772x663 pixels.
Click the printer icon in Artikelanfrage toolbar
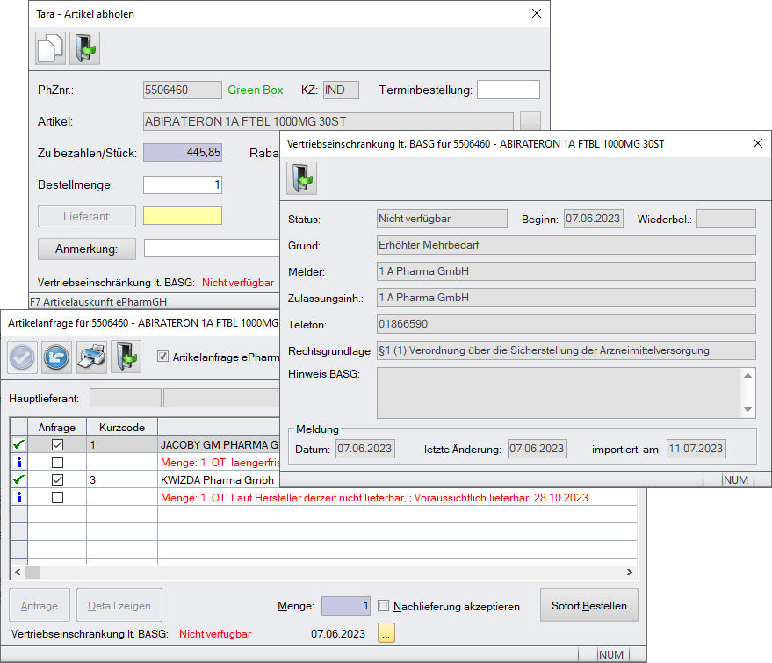click(x=91, y=357)
